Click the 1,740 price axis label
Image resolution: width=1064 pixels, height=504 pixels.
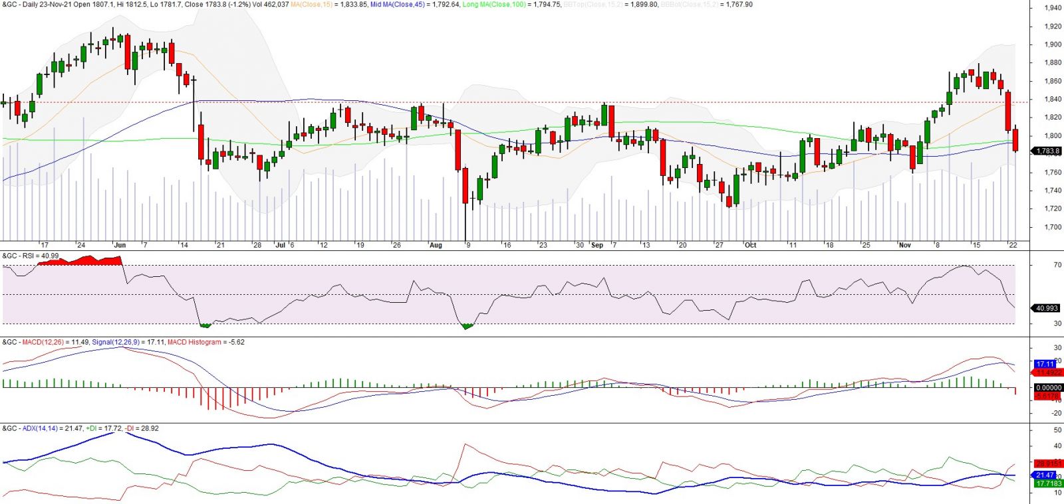tap(1053, 190)
